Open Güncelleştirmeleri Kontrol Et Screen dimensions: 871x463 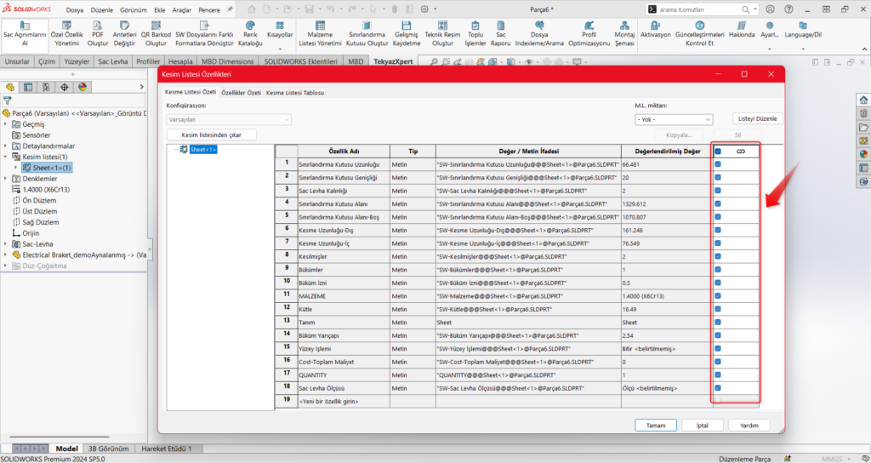[699, 34]
